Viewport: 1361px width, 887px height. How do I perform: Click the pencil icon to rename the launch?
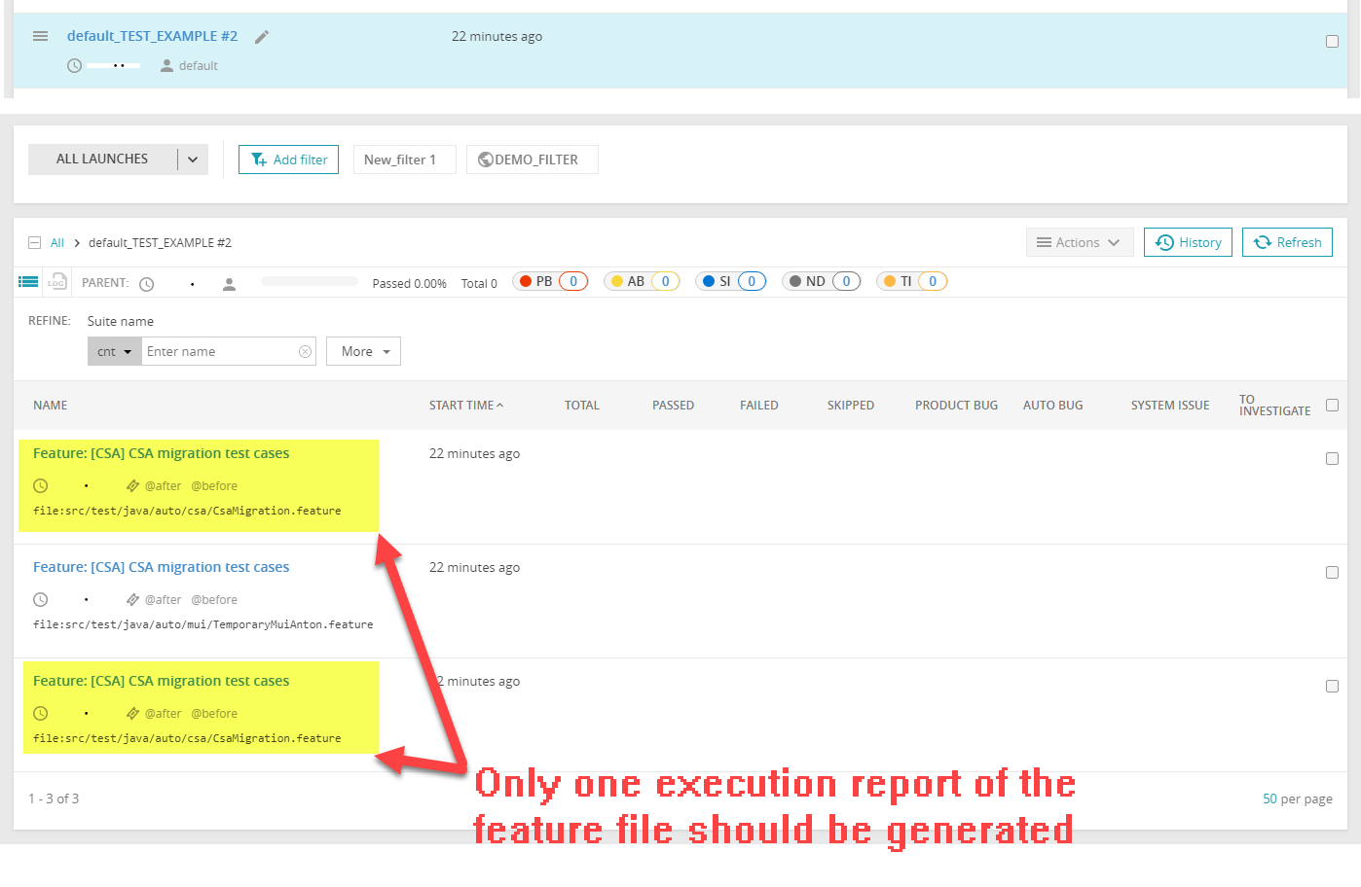[x=261, y=36]
